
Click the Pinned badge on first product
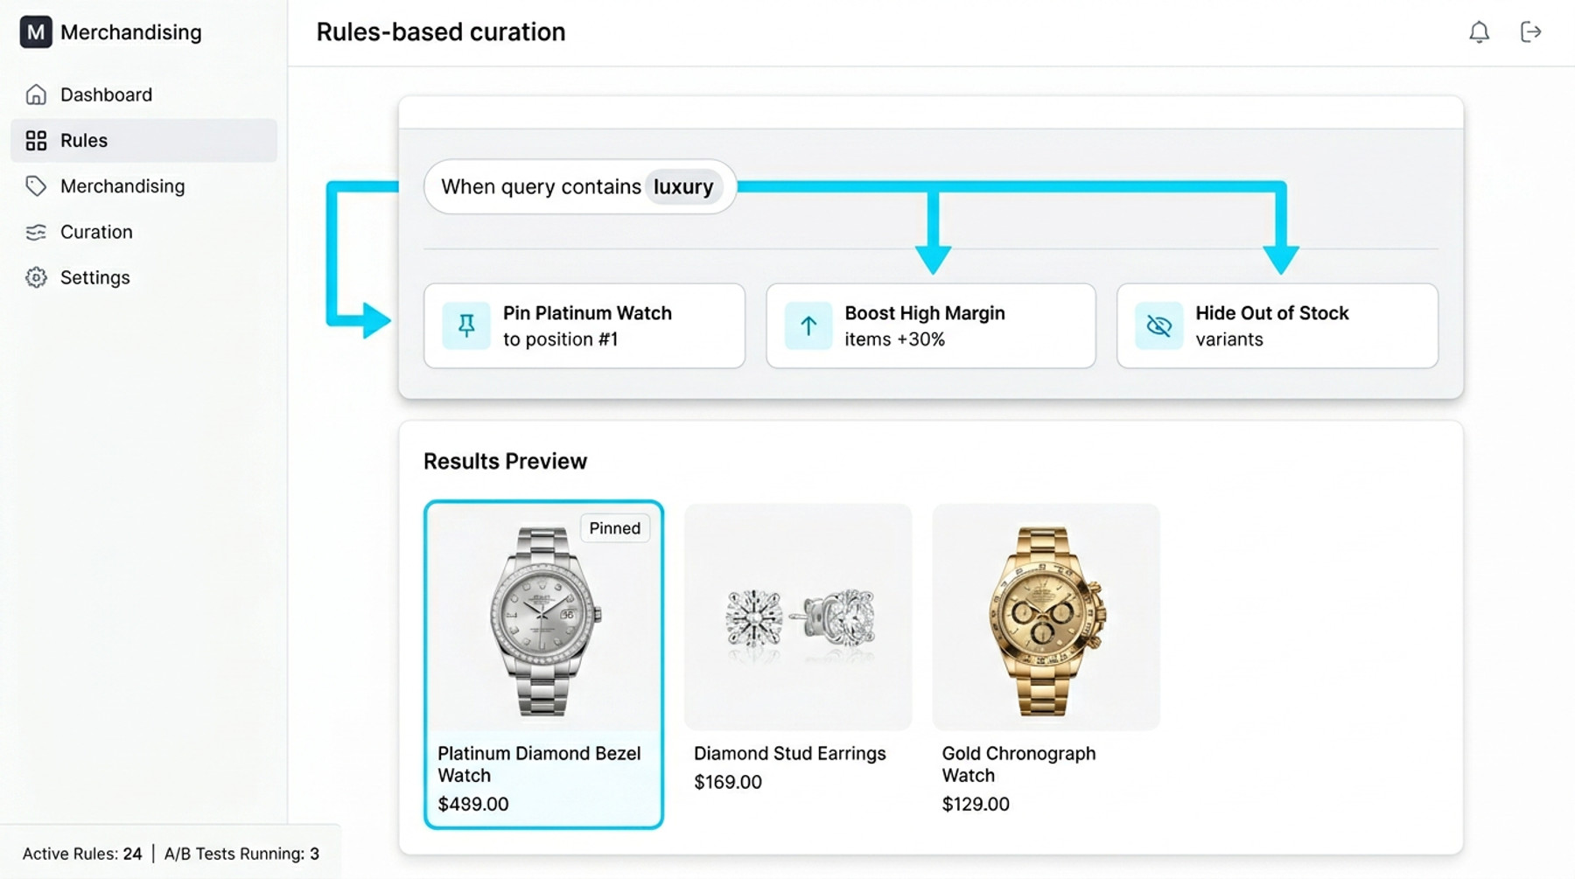[614, 528]
